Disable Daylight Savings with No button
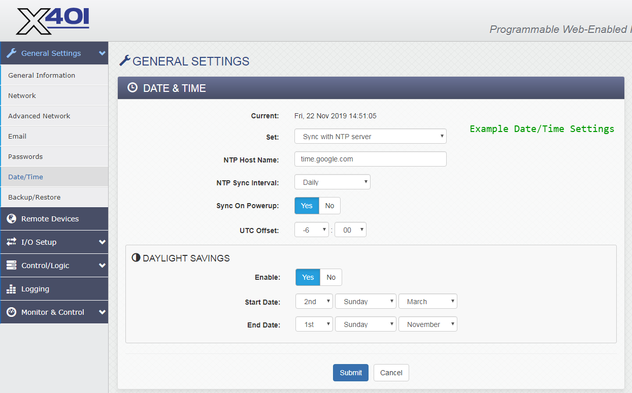 pos(331,277)
